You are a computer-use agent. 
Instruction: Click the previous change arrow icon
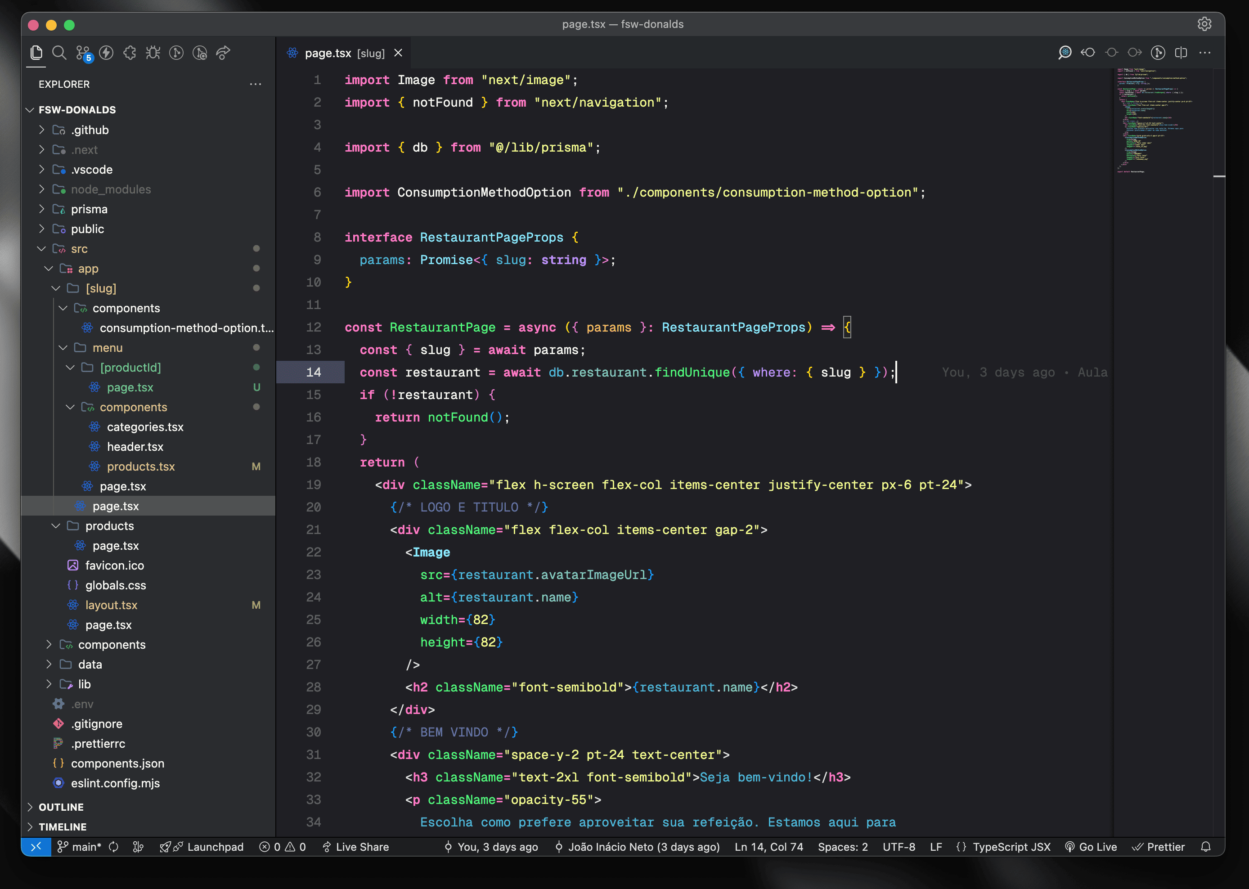[x=1087, y=53]
